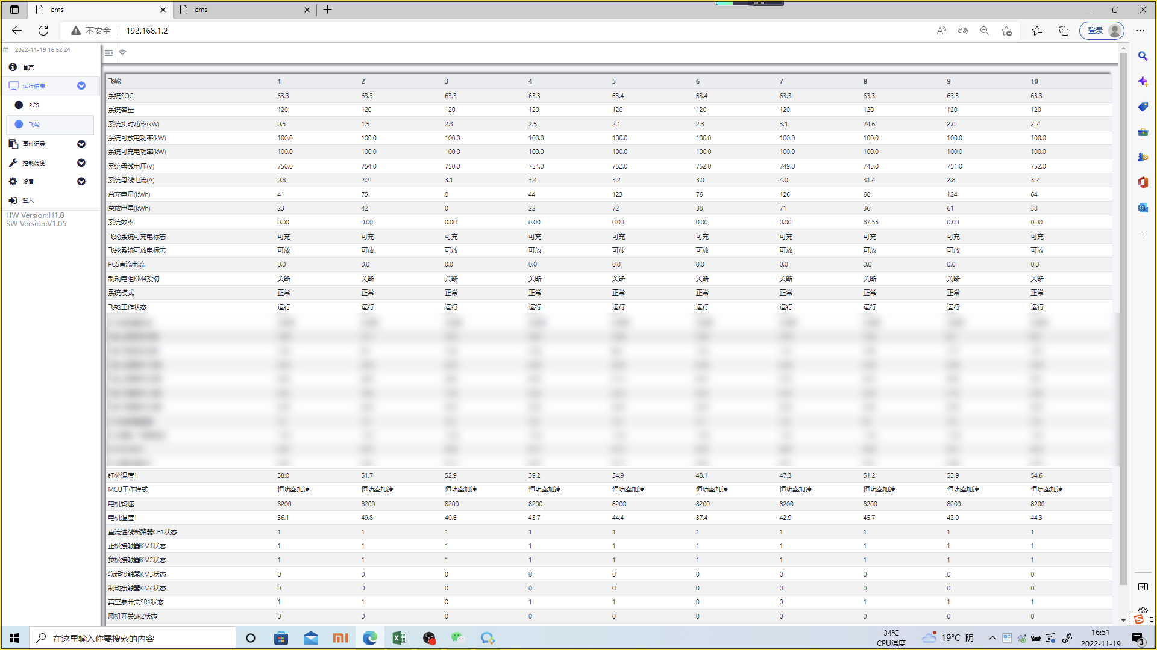Show hidden system tray icons chevron
The image size is (1157, 650).
point(992,638)
